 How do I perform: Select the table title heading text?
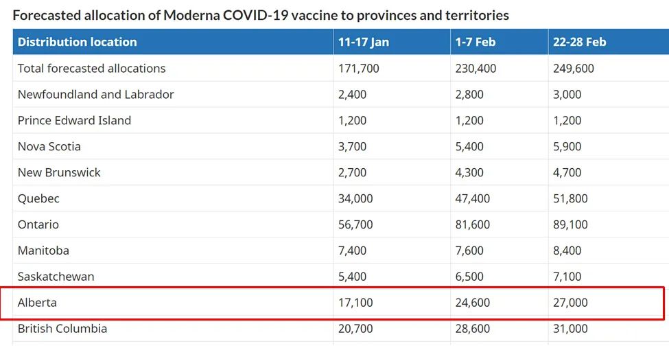tap(261, 15)
